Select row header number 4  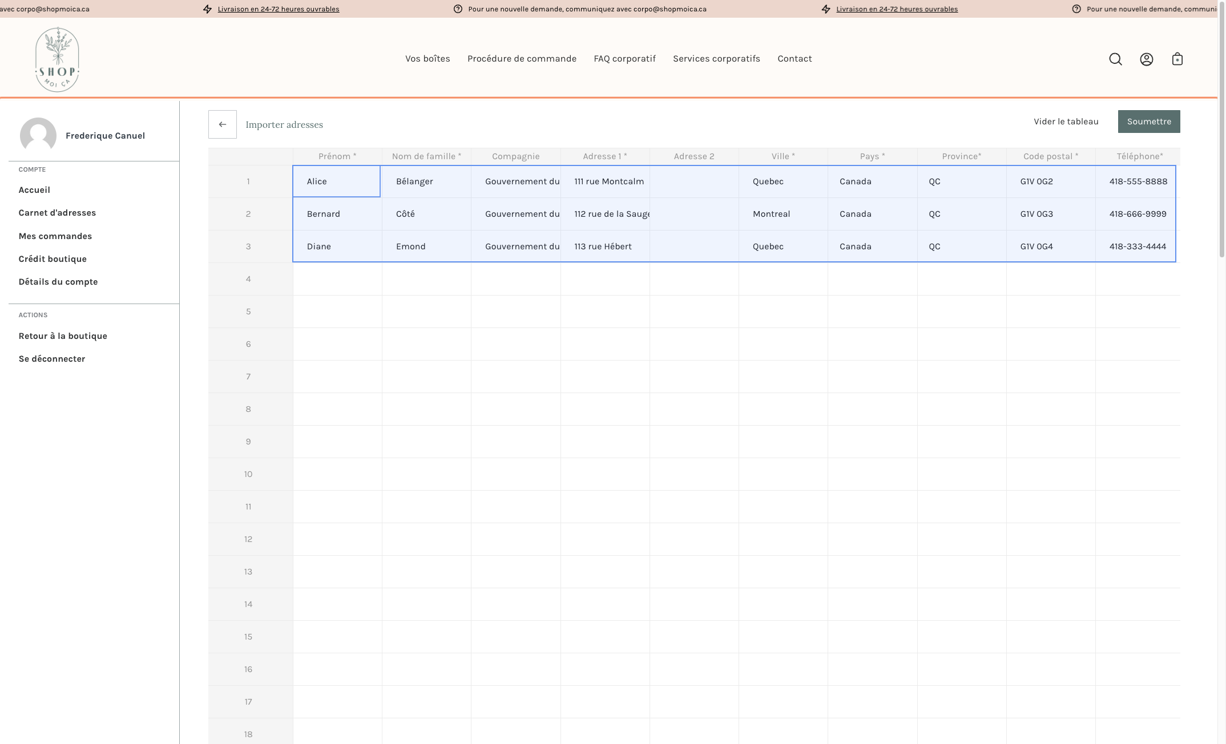pyautogui.click(x=251, y=279)
